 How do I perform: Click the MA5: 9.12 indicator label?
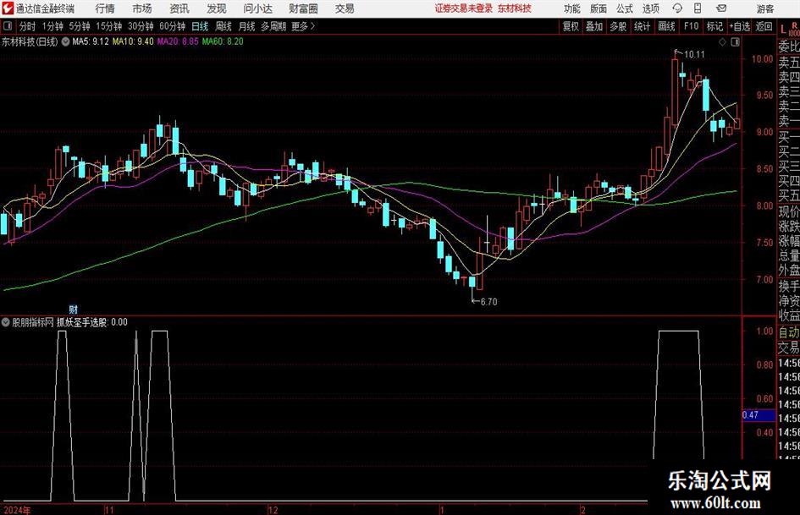click(91, 41)
